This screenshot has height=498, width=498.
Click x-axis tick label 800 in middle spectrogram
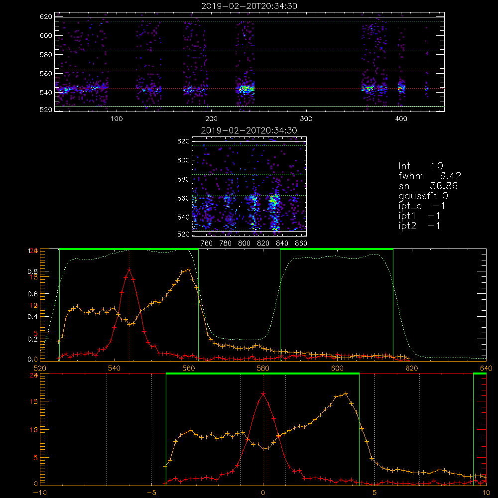[x=244, y=244]
